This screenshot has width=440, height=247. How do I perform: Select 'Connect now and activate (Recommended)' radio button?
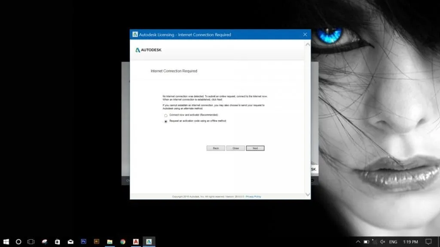pyautogui.click(x=166, y=115)
